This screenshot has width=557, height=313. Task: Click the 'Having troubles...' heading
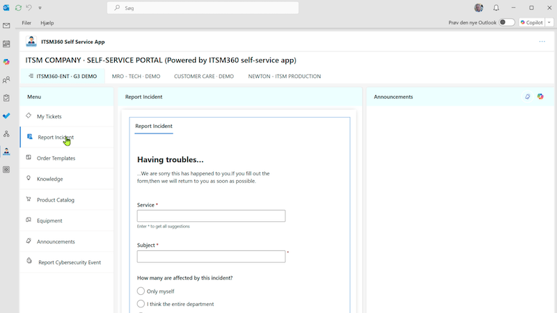point(170,160)
